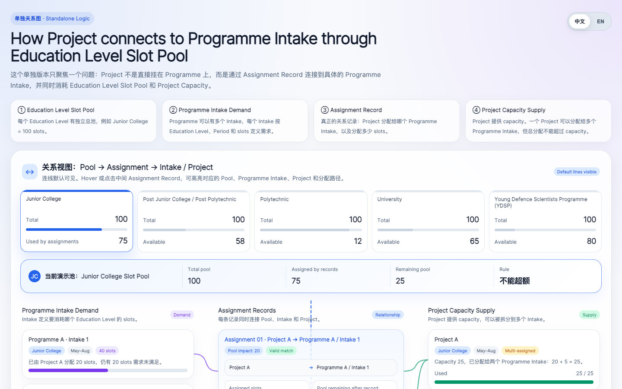Viewport: 622px width, 389px height.
Task: Click the Assignment Record info card description
Action: tap(379, 126)
